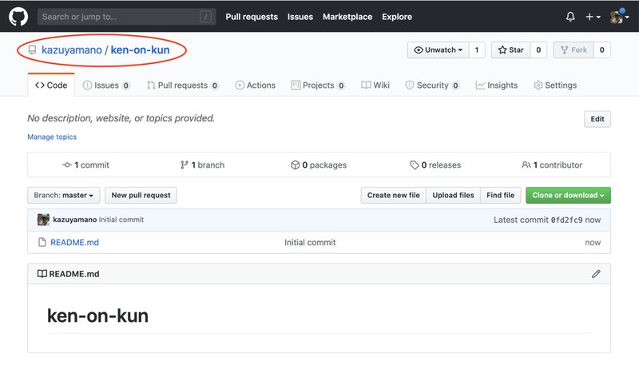Open the fork count 0
Screen dimensions: 639x365
coord(602,50)
